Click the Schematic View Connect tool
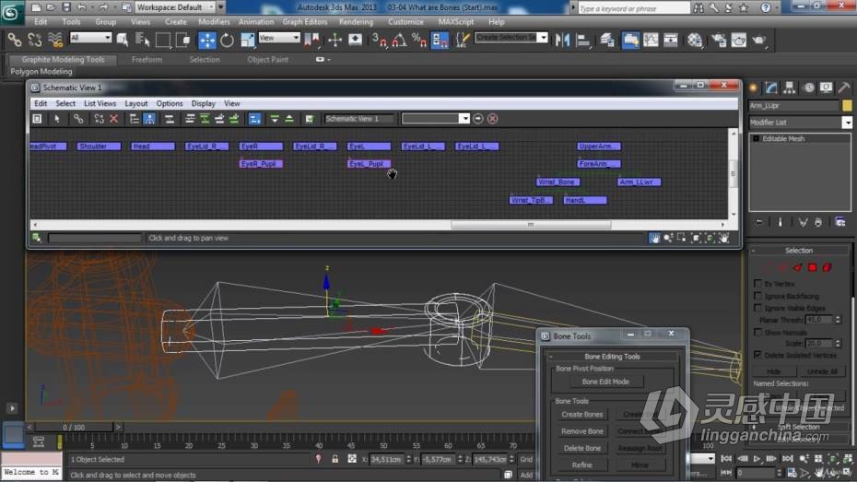This screenshot has width=857, height=482. click(78, 119)
